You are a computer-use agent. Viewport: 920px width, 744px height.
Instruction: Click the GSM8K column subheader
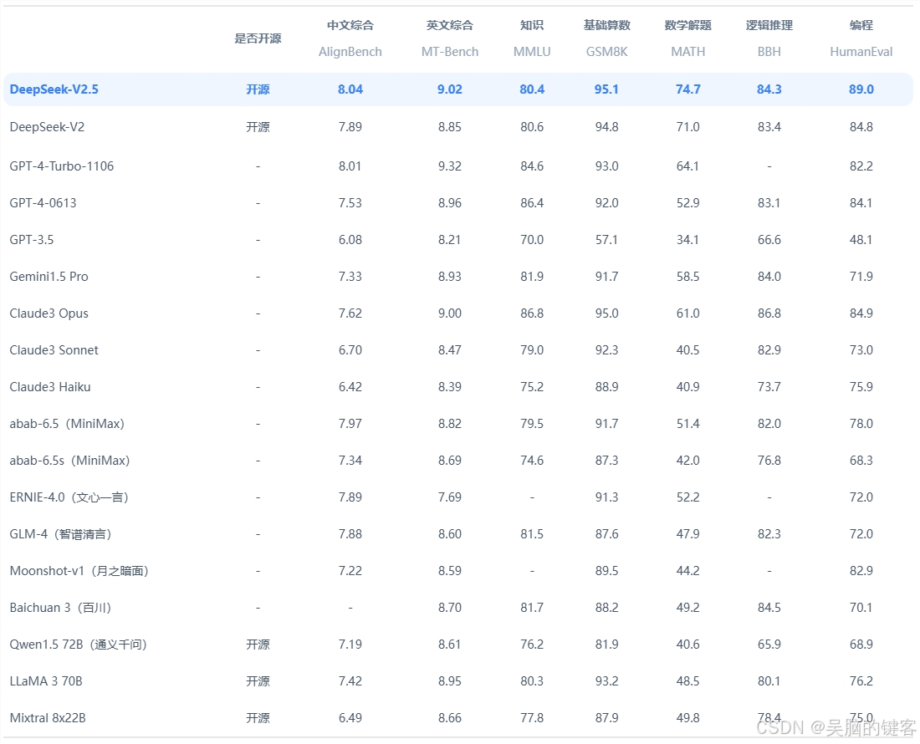coord(606,52)
